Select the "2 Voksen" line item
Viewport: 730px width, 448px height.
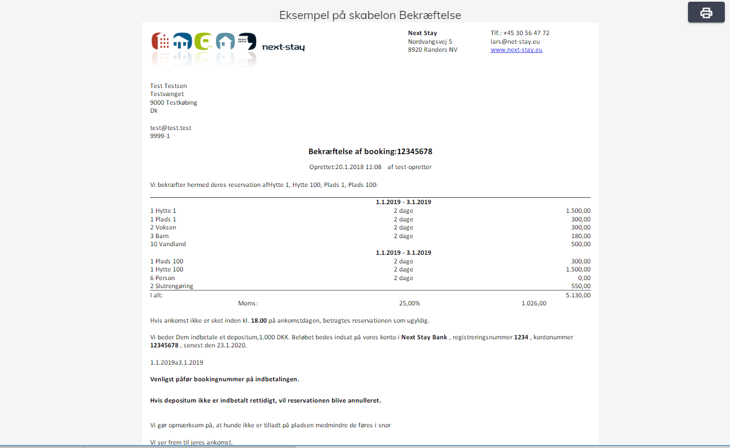tap(164, 228)
